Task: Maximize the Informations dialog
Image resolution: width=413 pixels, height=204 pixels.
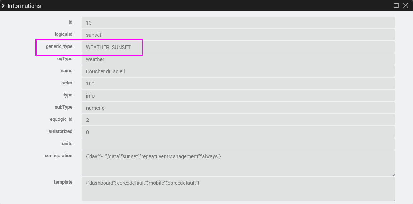Action: (x=396, y=5)
